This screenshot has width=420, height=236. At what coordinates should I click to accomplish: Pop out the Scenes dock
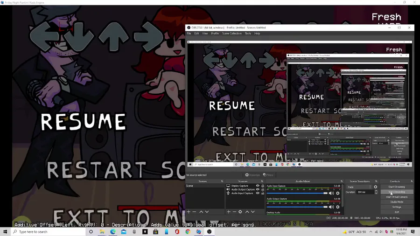pyautogui.click(x=222, y=181)
